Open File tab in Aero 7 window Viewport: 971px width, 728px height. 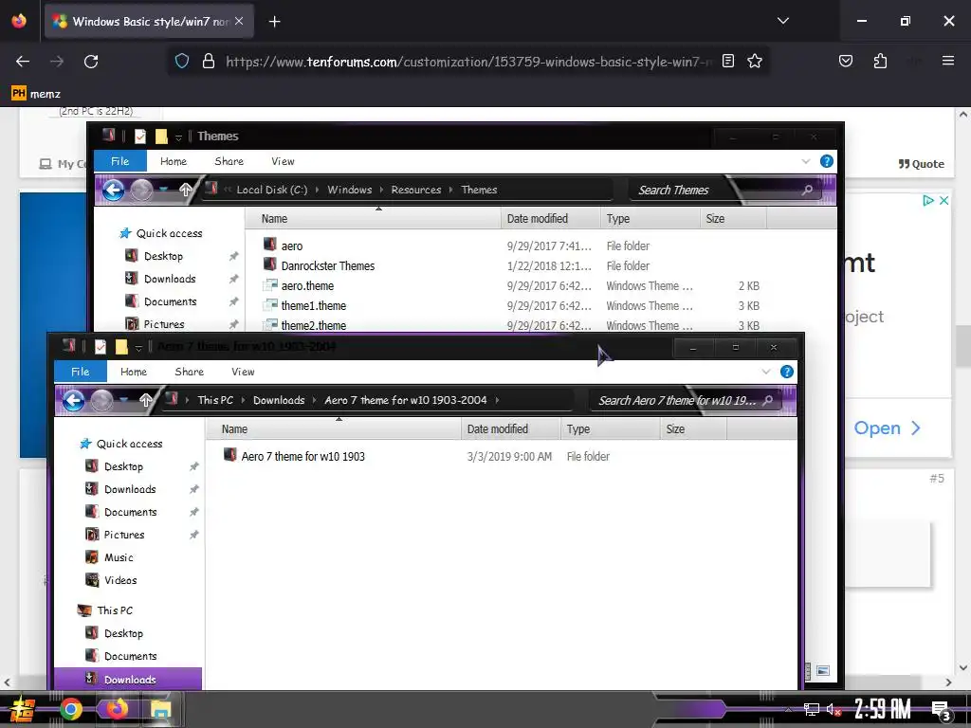point(81,372)
